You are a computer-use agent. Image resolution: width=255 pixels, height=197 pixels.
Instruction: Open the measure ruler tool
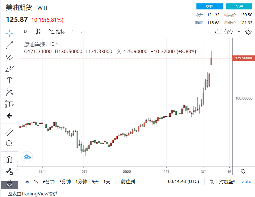9,132
